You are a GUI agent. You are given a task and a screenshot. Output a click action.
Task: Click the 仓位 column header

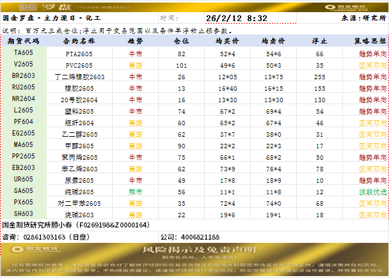pos(181,41)
